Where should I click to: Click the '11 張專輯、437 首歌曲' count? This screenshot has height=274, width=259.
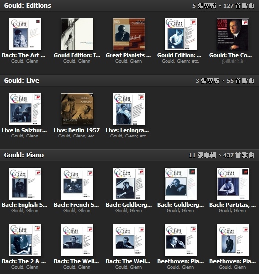[x=221, y=155]
